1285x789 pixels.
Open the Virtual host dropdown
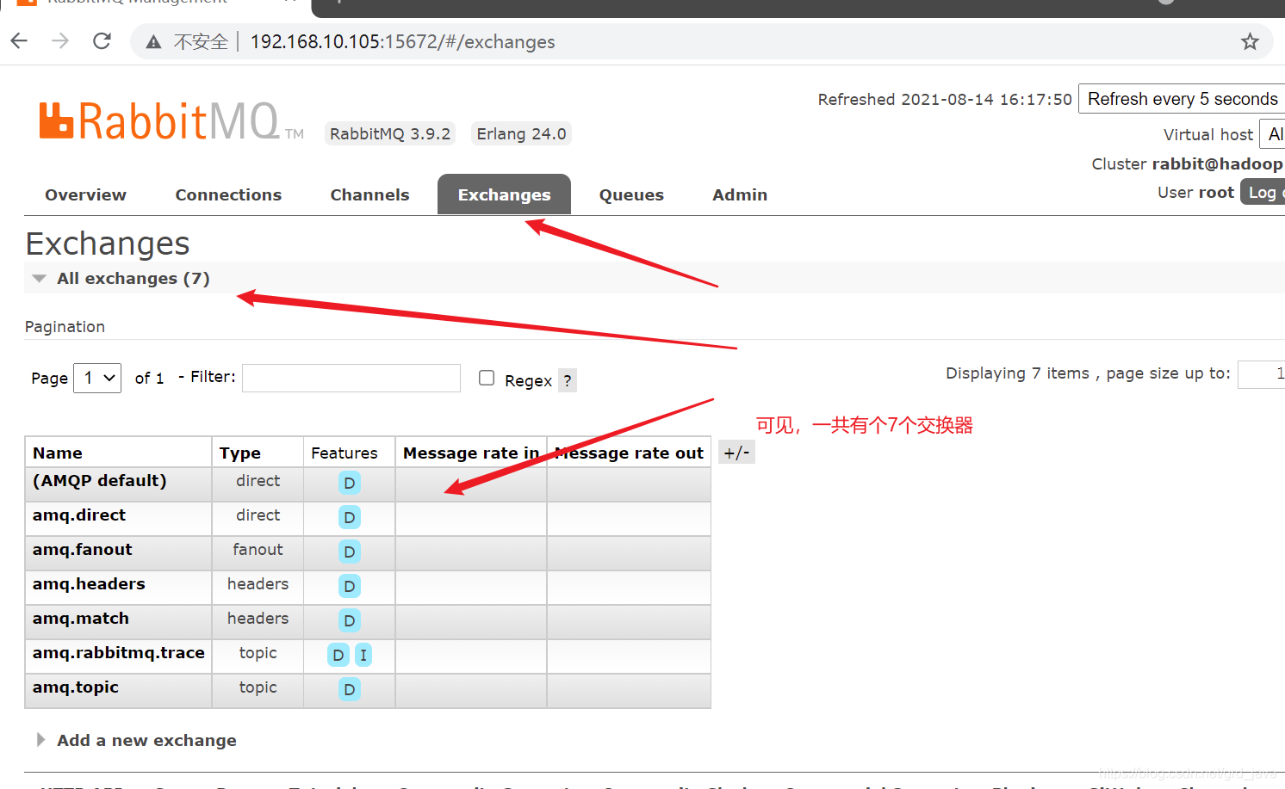pos(1272,134)
